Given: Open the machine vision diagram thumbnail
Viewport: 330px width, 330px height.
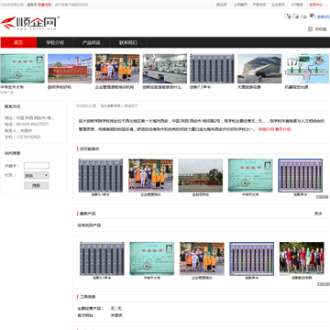Looking at the screenshot, I should pos(307,69).
